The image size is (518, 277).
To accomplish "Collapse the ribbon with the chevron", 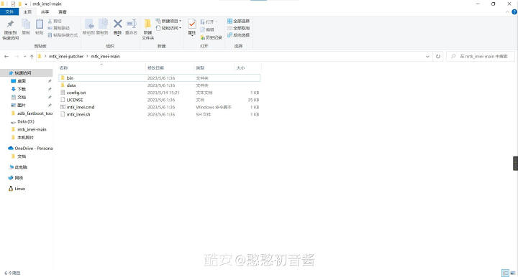I will 507,12.
